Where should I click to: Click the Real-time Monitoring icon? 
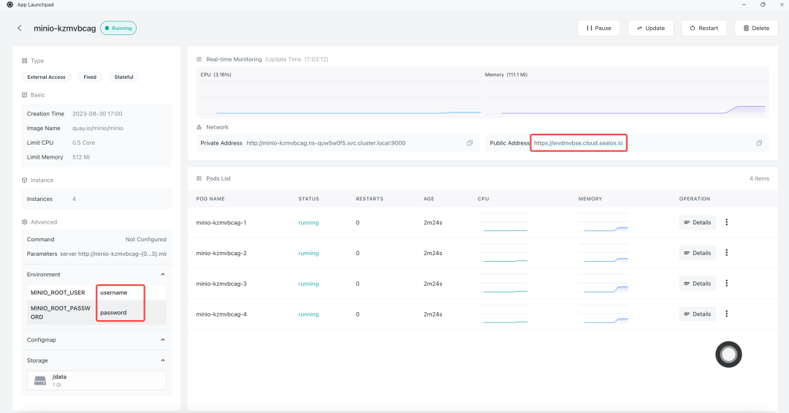point(199,59)
